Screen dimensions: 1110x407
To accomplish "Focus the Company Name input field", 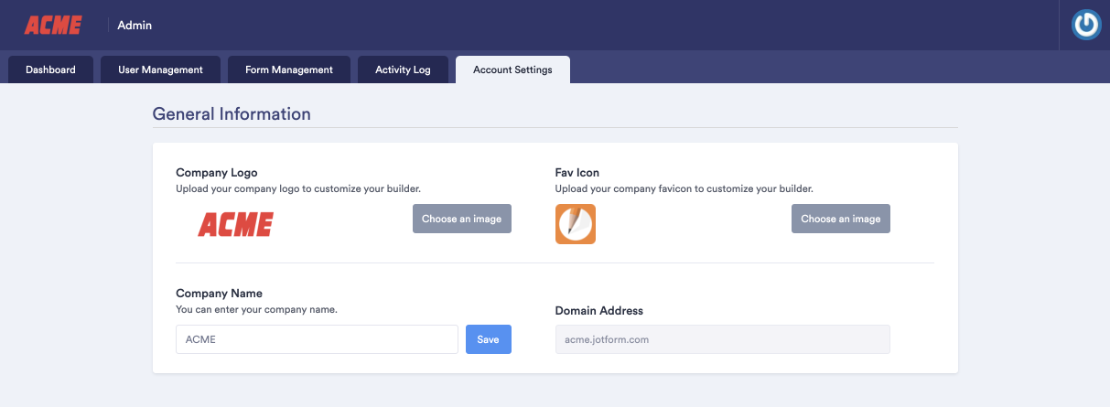I will click(x=317, y=339).
